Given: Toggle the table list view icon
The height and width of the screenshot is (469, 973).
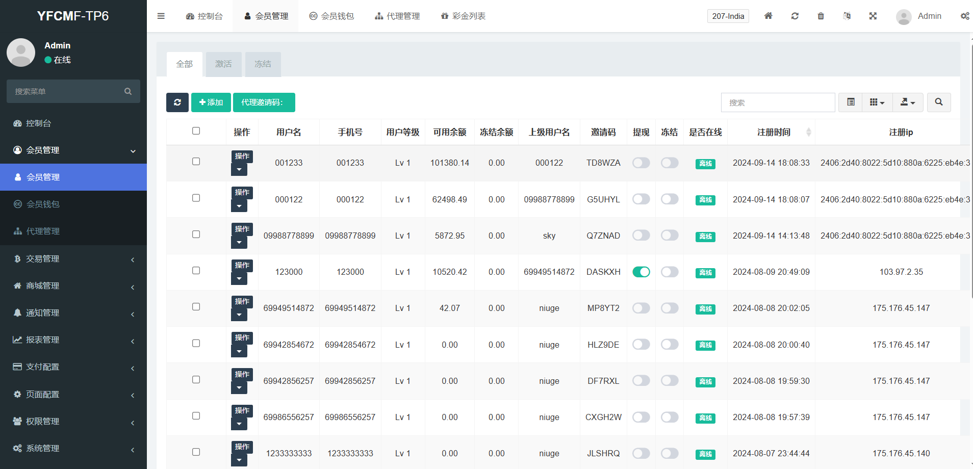Looking at the screenshot, I should click(x=851, y=102).
